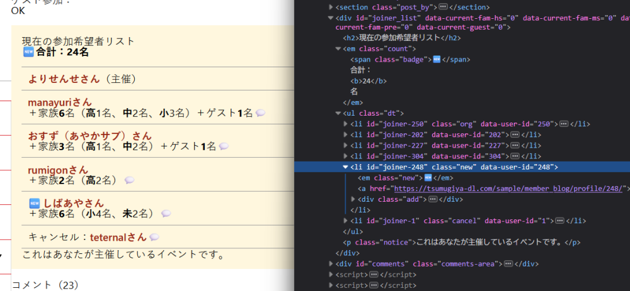
Task: Click the comment bubble on the おすず entry
Action: click(224, 146)
